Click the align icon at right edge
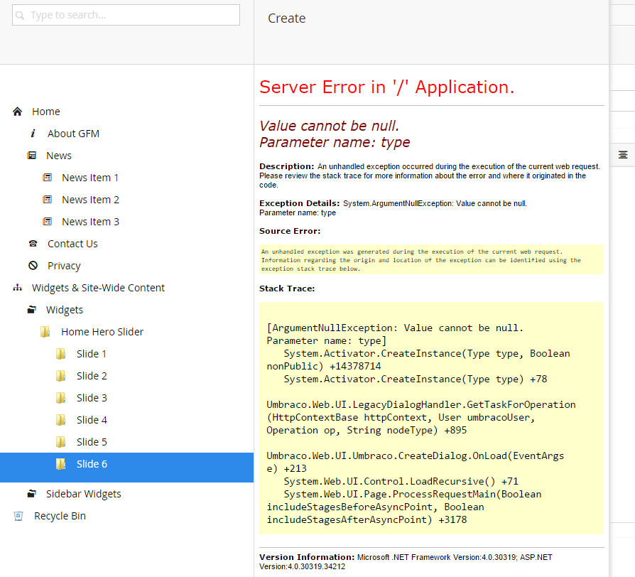Viewport: 635px width, 577px height. point(623,154)
